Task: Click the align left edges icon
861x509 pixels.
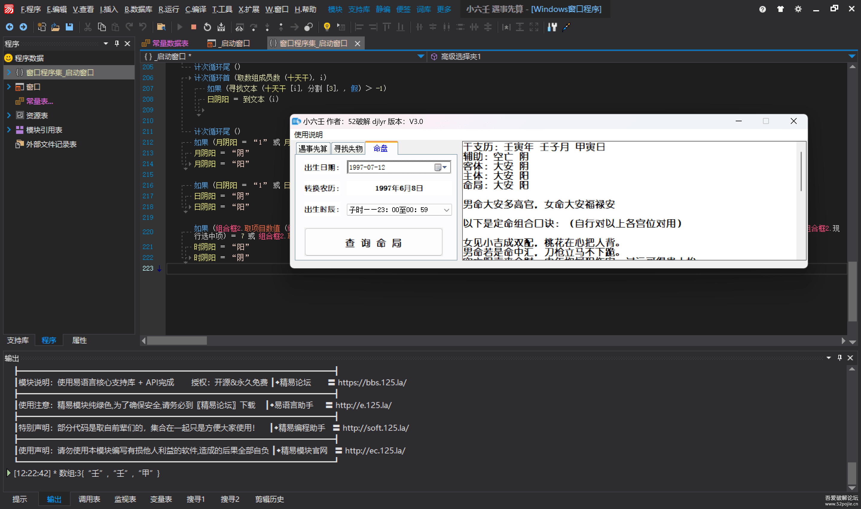Action: tap(359, 27)
